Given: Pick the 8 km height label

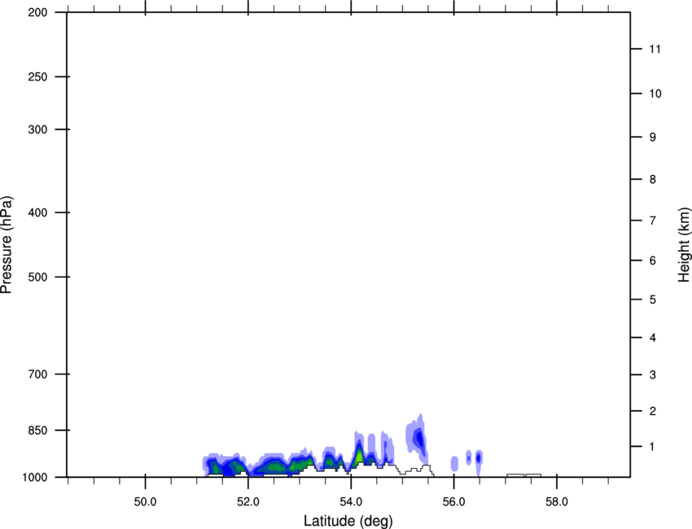Looking at the screenshot, I should 653,180.
